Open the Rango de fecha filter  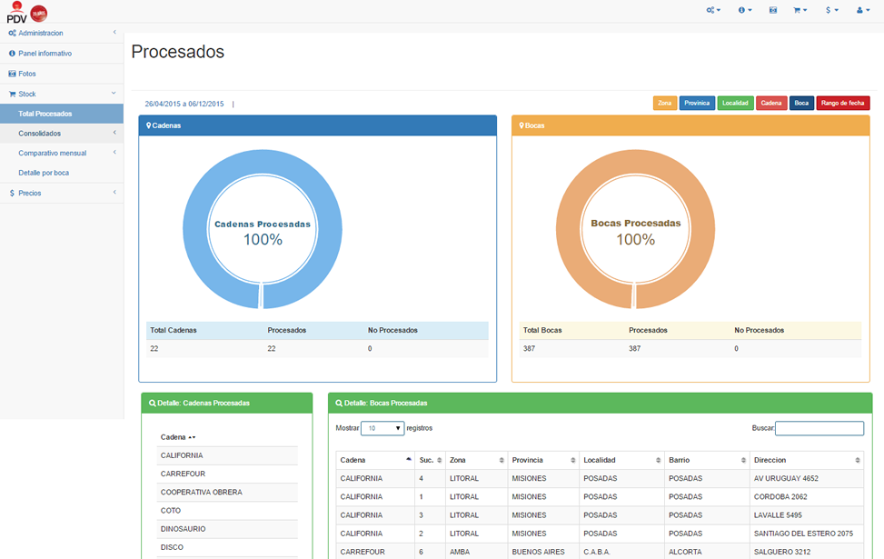843,104
